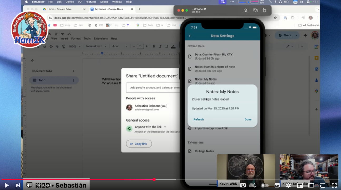Open Google Calendar side panel
This screenshot has height=190, width=341.
[317, 47]
